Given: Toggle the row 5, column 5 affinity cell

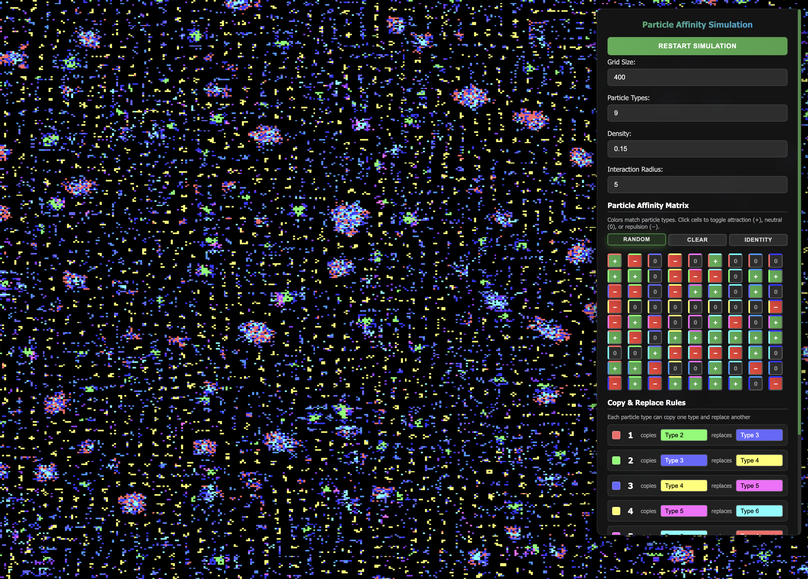Looking at the screenshot, I should (695, 323).
